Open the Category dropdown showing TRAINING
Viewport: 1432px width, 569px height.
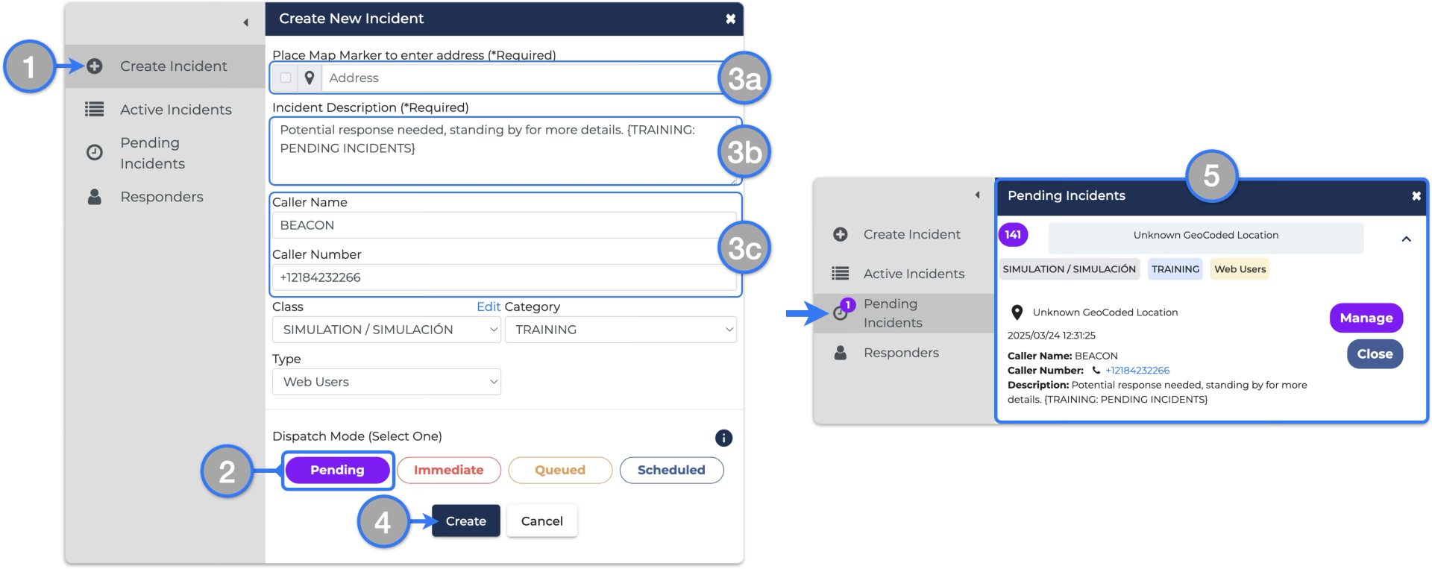click(x=621, y=330)
